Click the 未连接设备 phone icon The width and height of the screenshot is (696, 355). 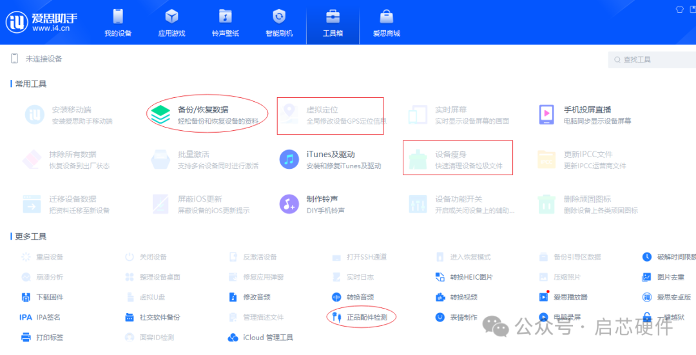pos(15,59)
